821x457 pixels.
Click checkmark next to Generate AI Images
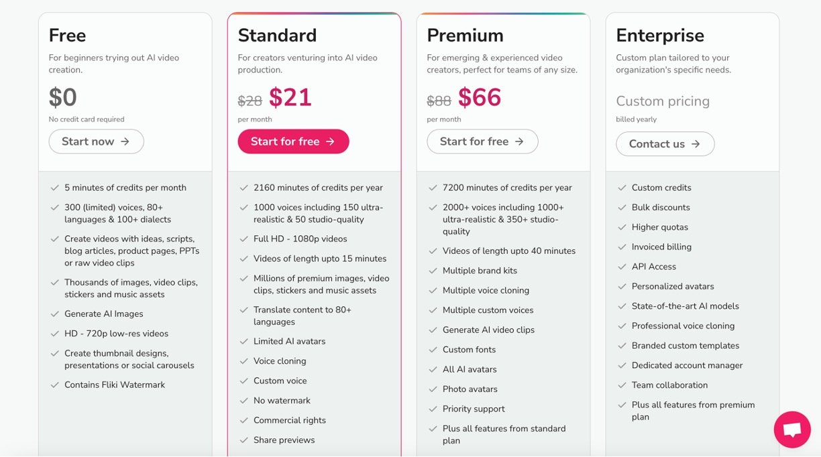(x=54, y=314)
